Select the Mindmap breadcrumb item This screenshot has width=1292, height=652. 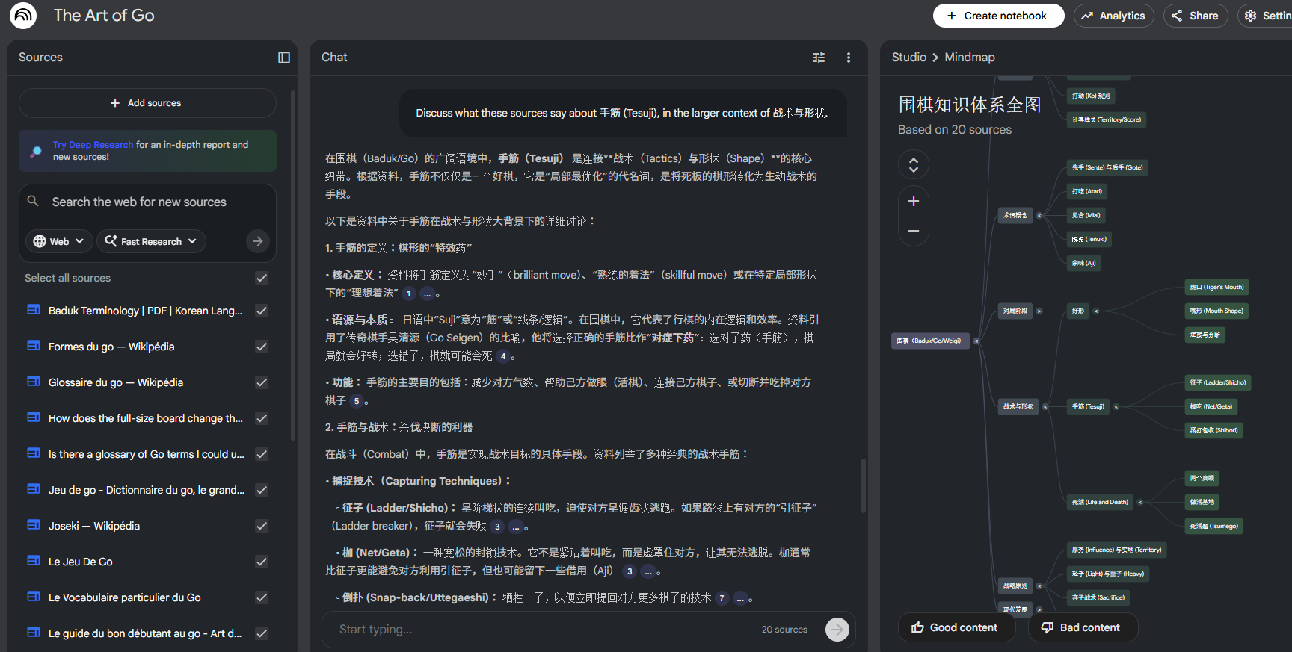pos(970,58)
